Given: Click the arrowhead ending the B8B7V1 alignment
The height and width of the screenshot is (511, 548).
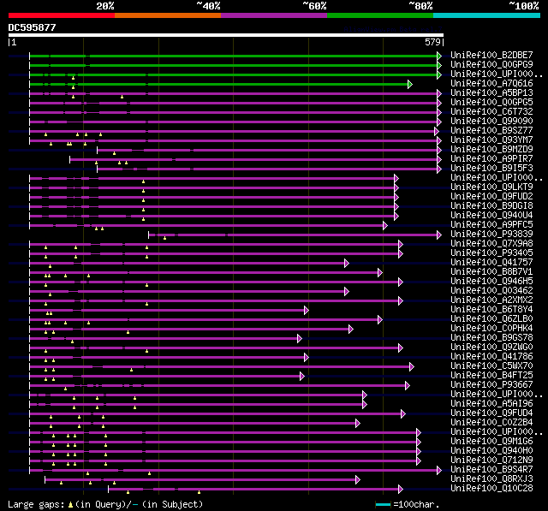Looking at the screenshot, I should pos(380,273).
